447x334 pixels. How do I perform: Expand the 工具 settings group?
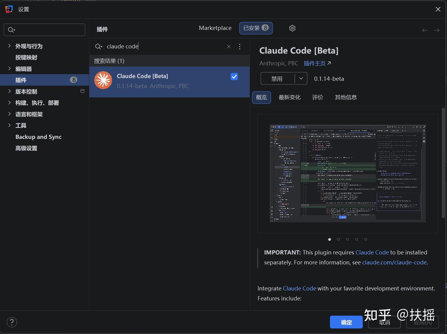9,125
